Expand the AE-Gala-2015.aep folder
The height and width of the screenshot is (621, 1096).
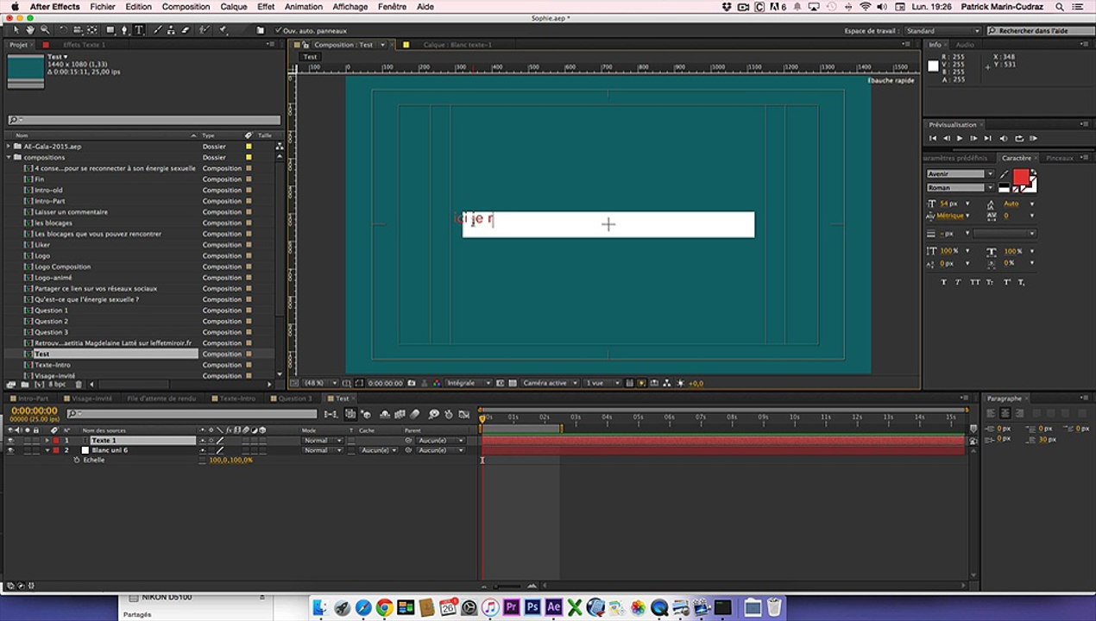click(x=9, y=147)
